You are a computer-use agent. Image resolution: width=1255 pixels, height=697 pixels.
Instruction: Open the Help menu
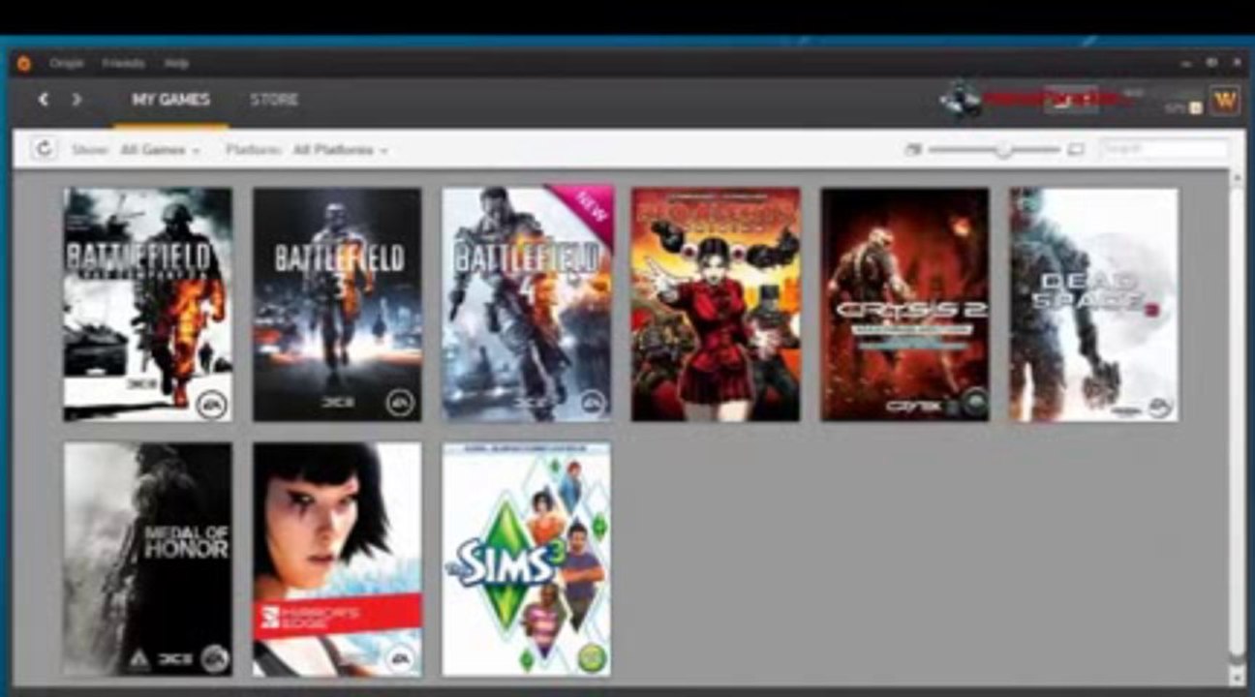coord(176,64)
